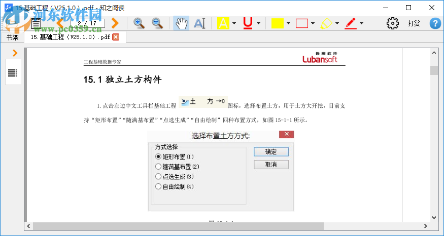Maximize the 知之阅读 window
The height and width of the screenshot is (236, 444).
pos(408,8)
